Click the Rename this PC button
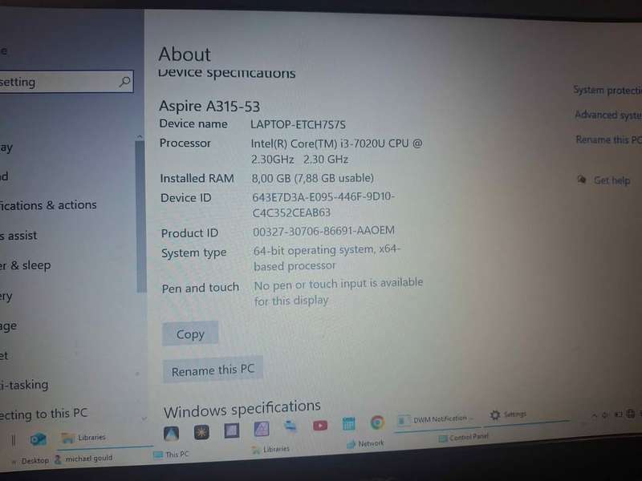The image size is (642, 481). click(x=213, y=370)
